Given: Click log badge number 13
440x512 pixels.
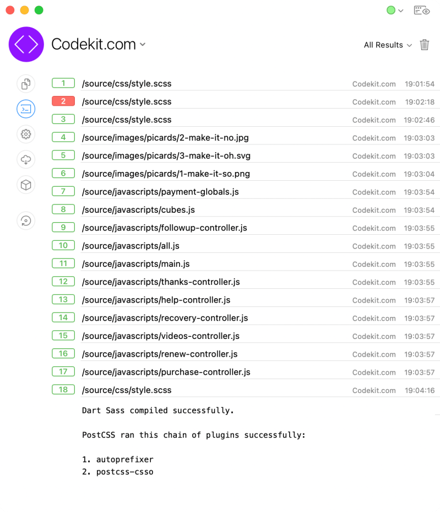Looking at the screenshot, I should [63, 299].
